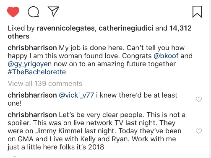Save the post with the bookmark icon
The height and width of the screenshot is (158, 211).
[x=197, y=12]
